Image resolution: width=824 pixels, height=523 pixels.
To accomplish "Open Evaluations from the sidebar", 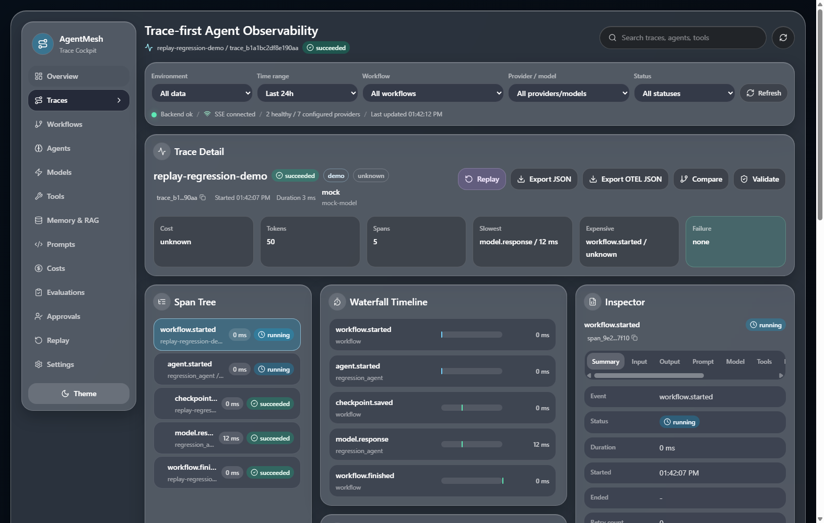I will [79, 292].
